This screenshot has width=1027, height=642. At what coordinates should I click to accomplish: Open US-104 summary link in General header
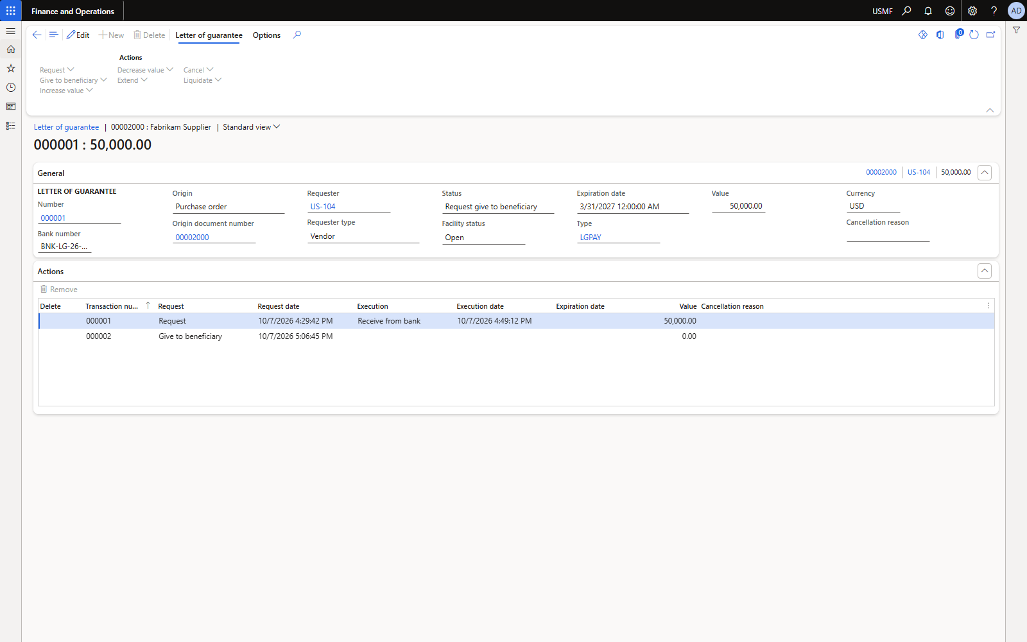tap(919, 172)
